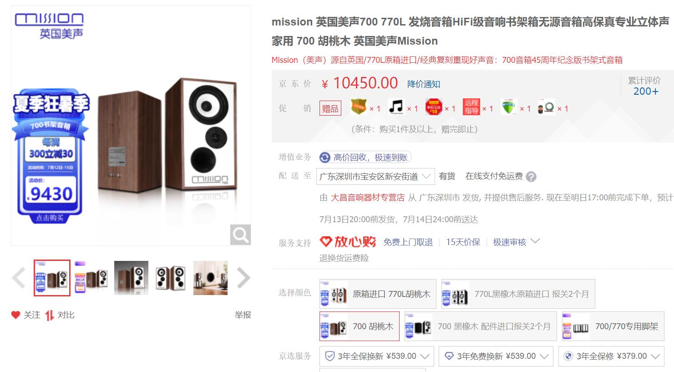Click the red heart 关注 icon
The image size is (674, 372).
click(16, 315)
